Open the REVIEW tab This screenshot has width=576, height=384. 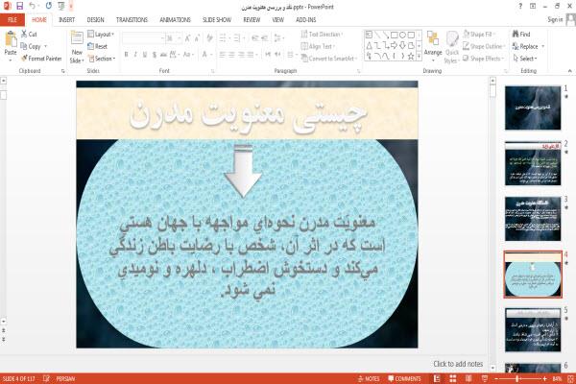tap(252, 20)
